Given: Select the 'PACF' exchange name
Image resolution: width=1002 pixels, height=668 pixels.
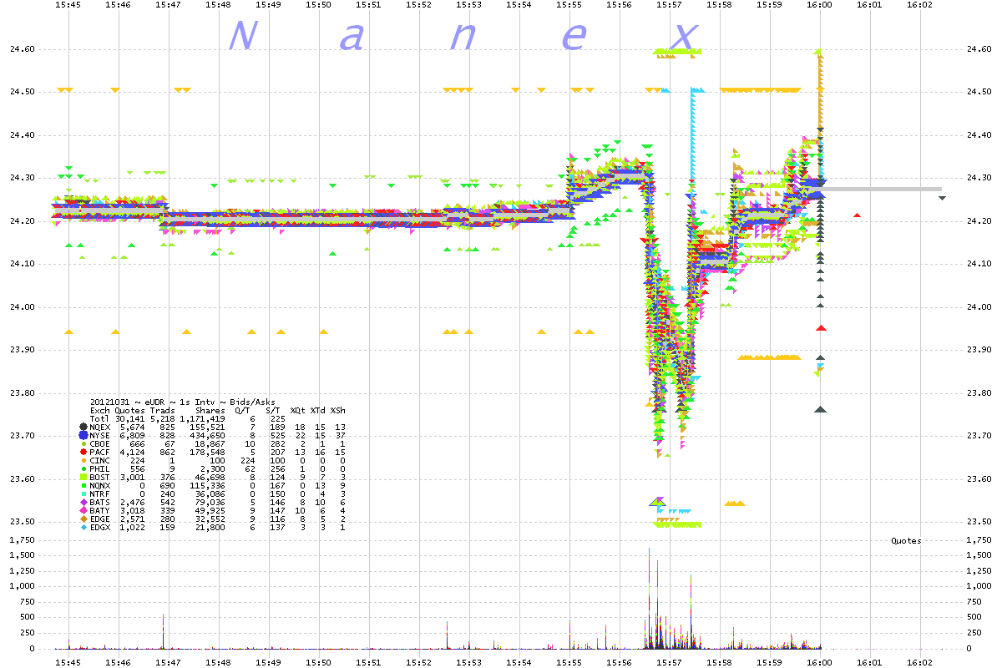Looking at the screenshot, I should point(100,452).
